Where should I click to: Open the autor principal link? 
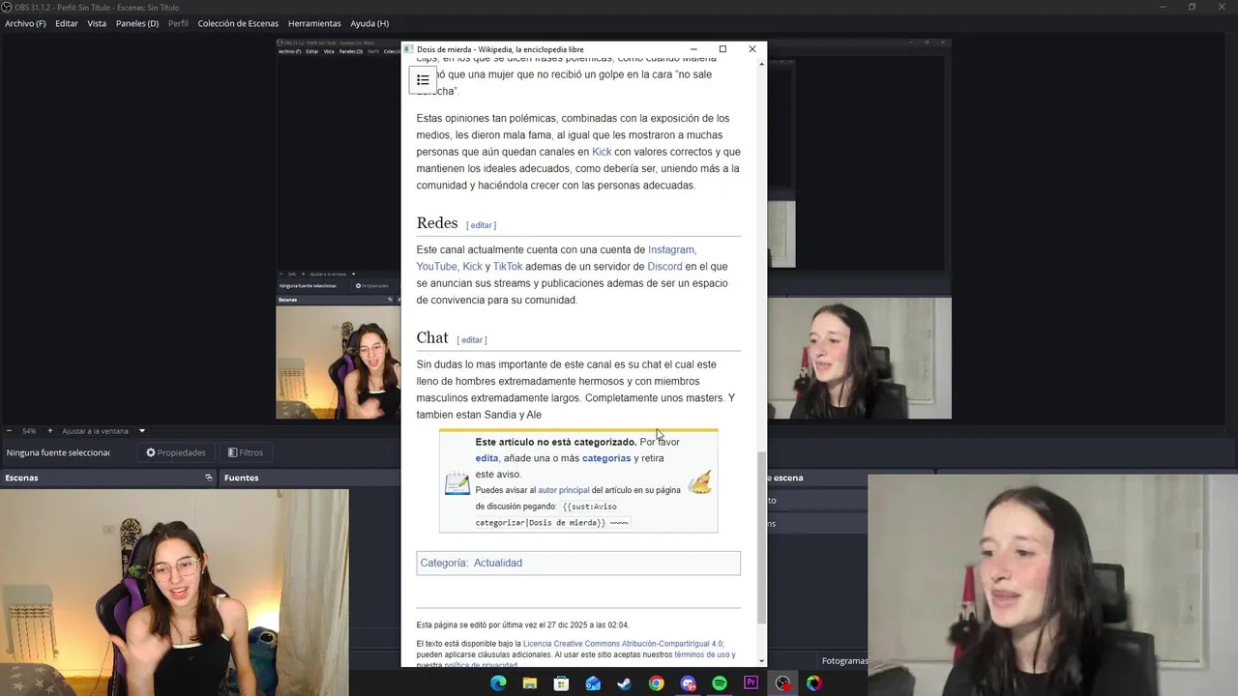click(564, 490)
